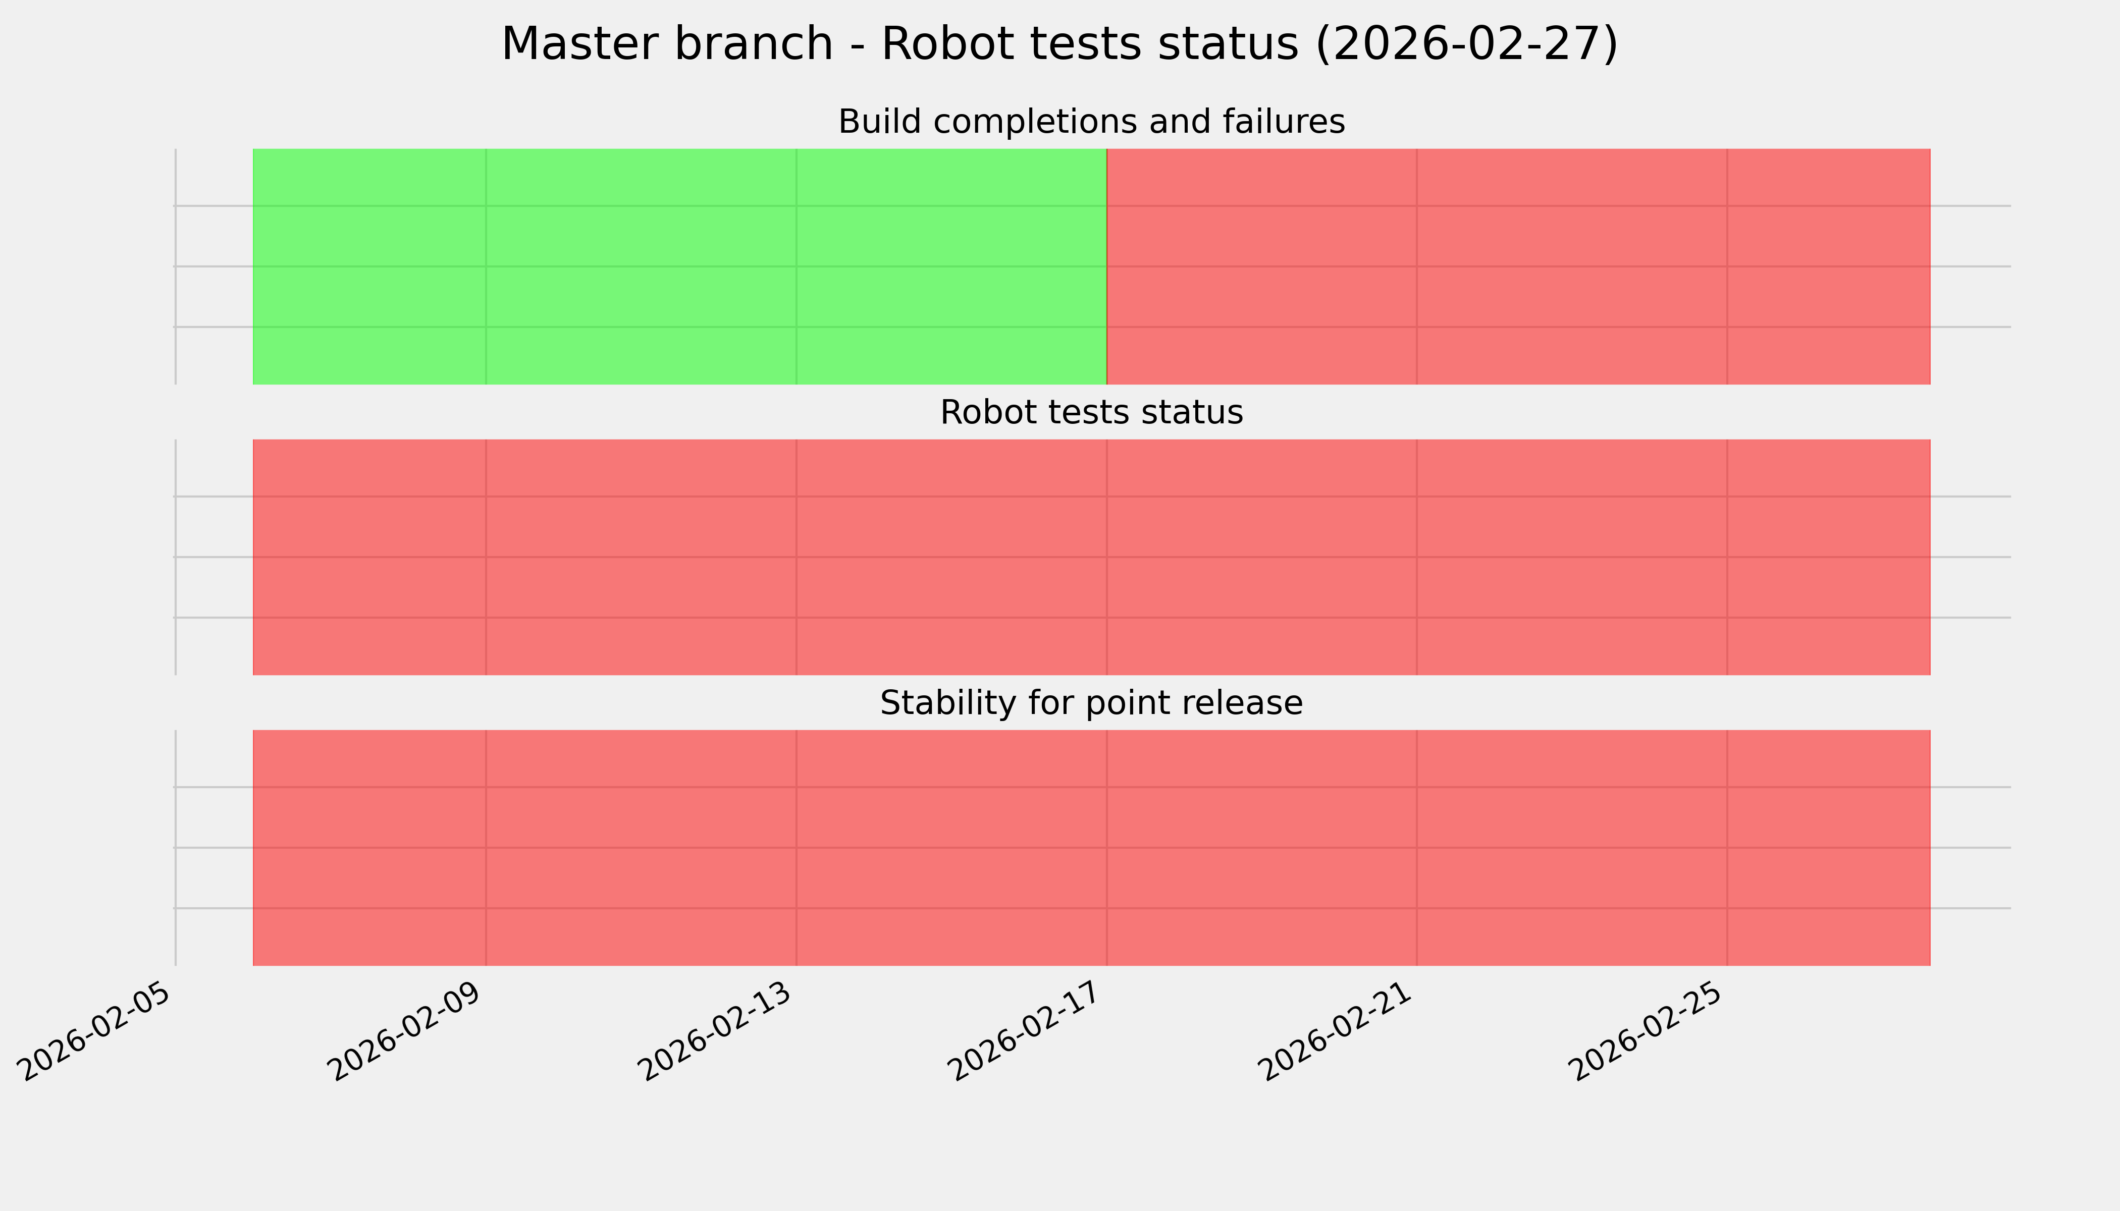This screenshot has width=2120, height=1211.
Task: Click the 'Robot tests status' subplot heading
Action: [x=1091, y=413]
